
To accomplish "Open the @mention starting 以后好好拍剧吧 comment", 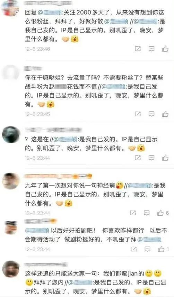I will [x=37, y=231].
